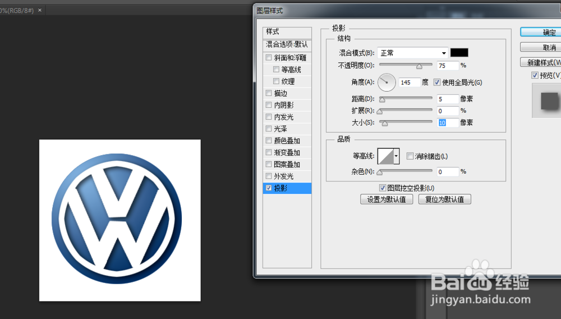The image size is (561, 319).
Task: Enable 斜面和浮雕 bevel and emboss checkbox
Action: (x=269, y=57)
